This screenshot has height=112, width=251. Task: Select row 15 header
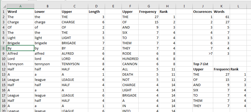[x=3, y=85]
